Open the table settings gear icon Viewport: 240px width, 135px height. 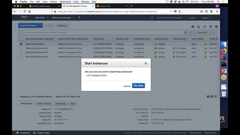(x=211, y=27)
